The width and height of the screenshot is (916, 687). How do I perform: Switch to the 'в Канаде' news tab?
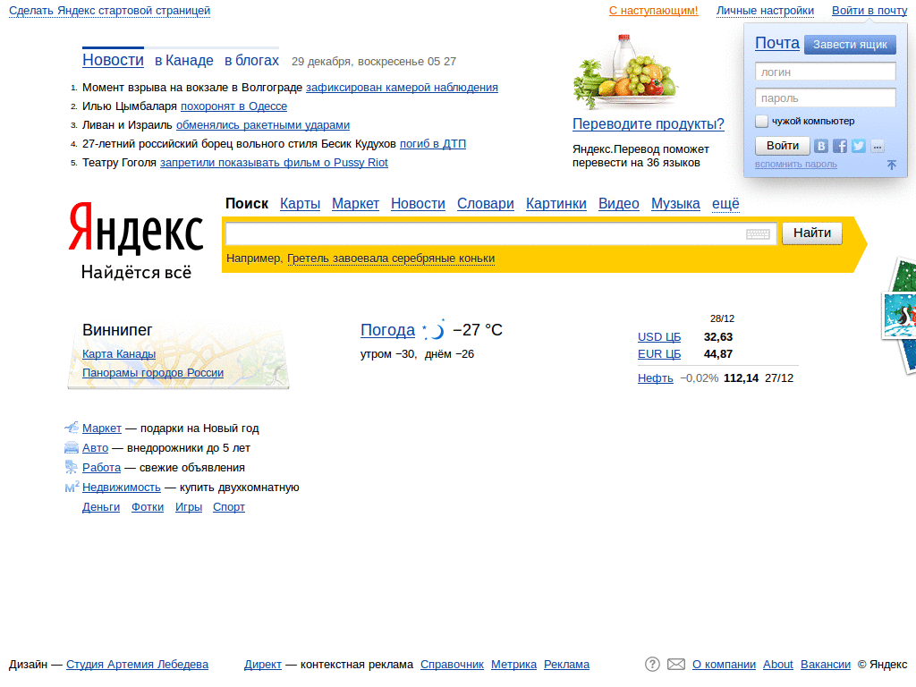[x=184, y=60]
